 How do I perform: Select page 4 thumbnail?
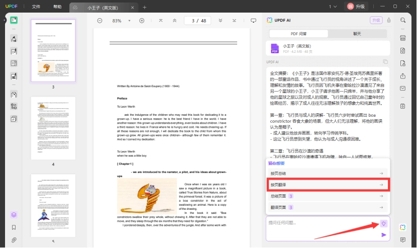tap(53, 128)
